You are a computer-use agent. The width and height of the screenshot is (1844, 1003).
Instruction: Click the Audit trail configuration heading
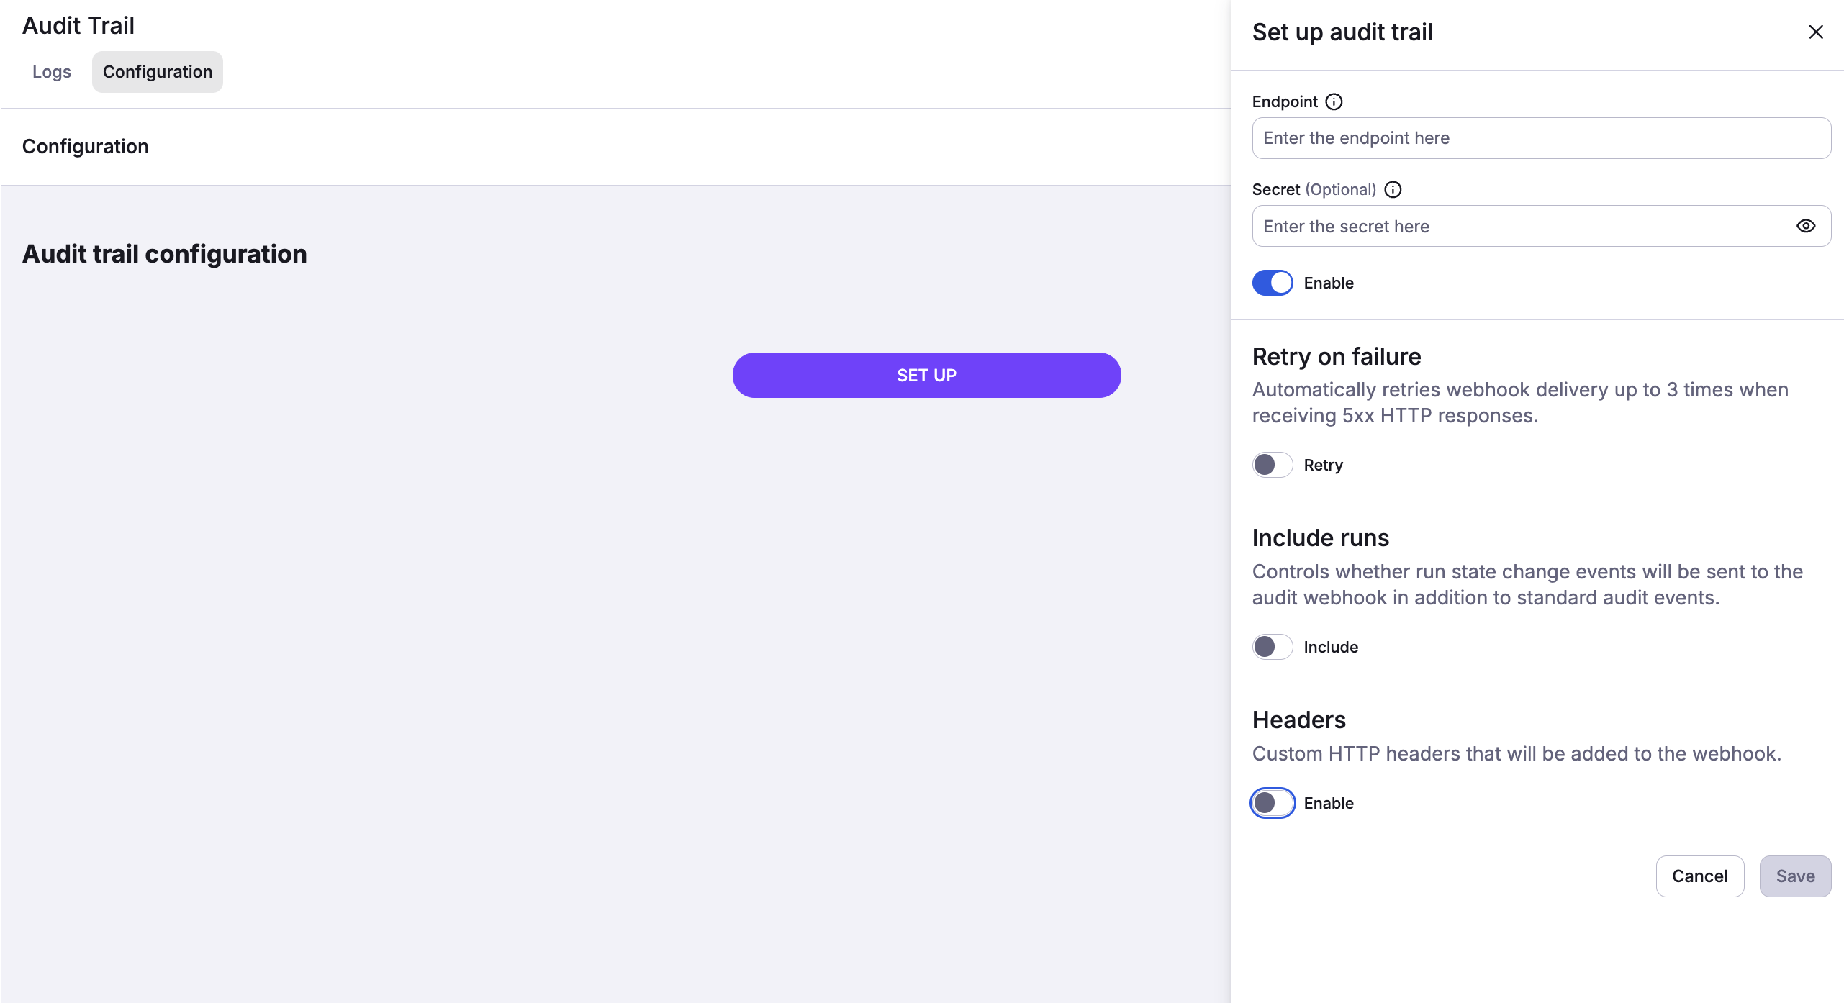click(165, 254)
